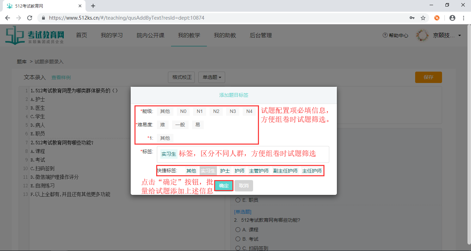The image size is (471, 251).
Task: Click editor line D.微信端护理操作评分
Action: tap(54, 177)
